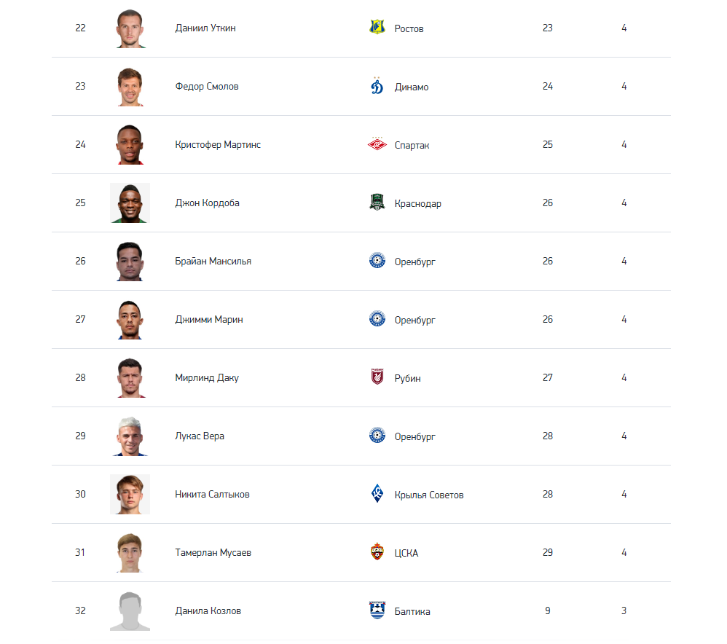The image size is (727, 644).
Task: Open the Джон Кордоба player link
Action: 208,203
